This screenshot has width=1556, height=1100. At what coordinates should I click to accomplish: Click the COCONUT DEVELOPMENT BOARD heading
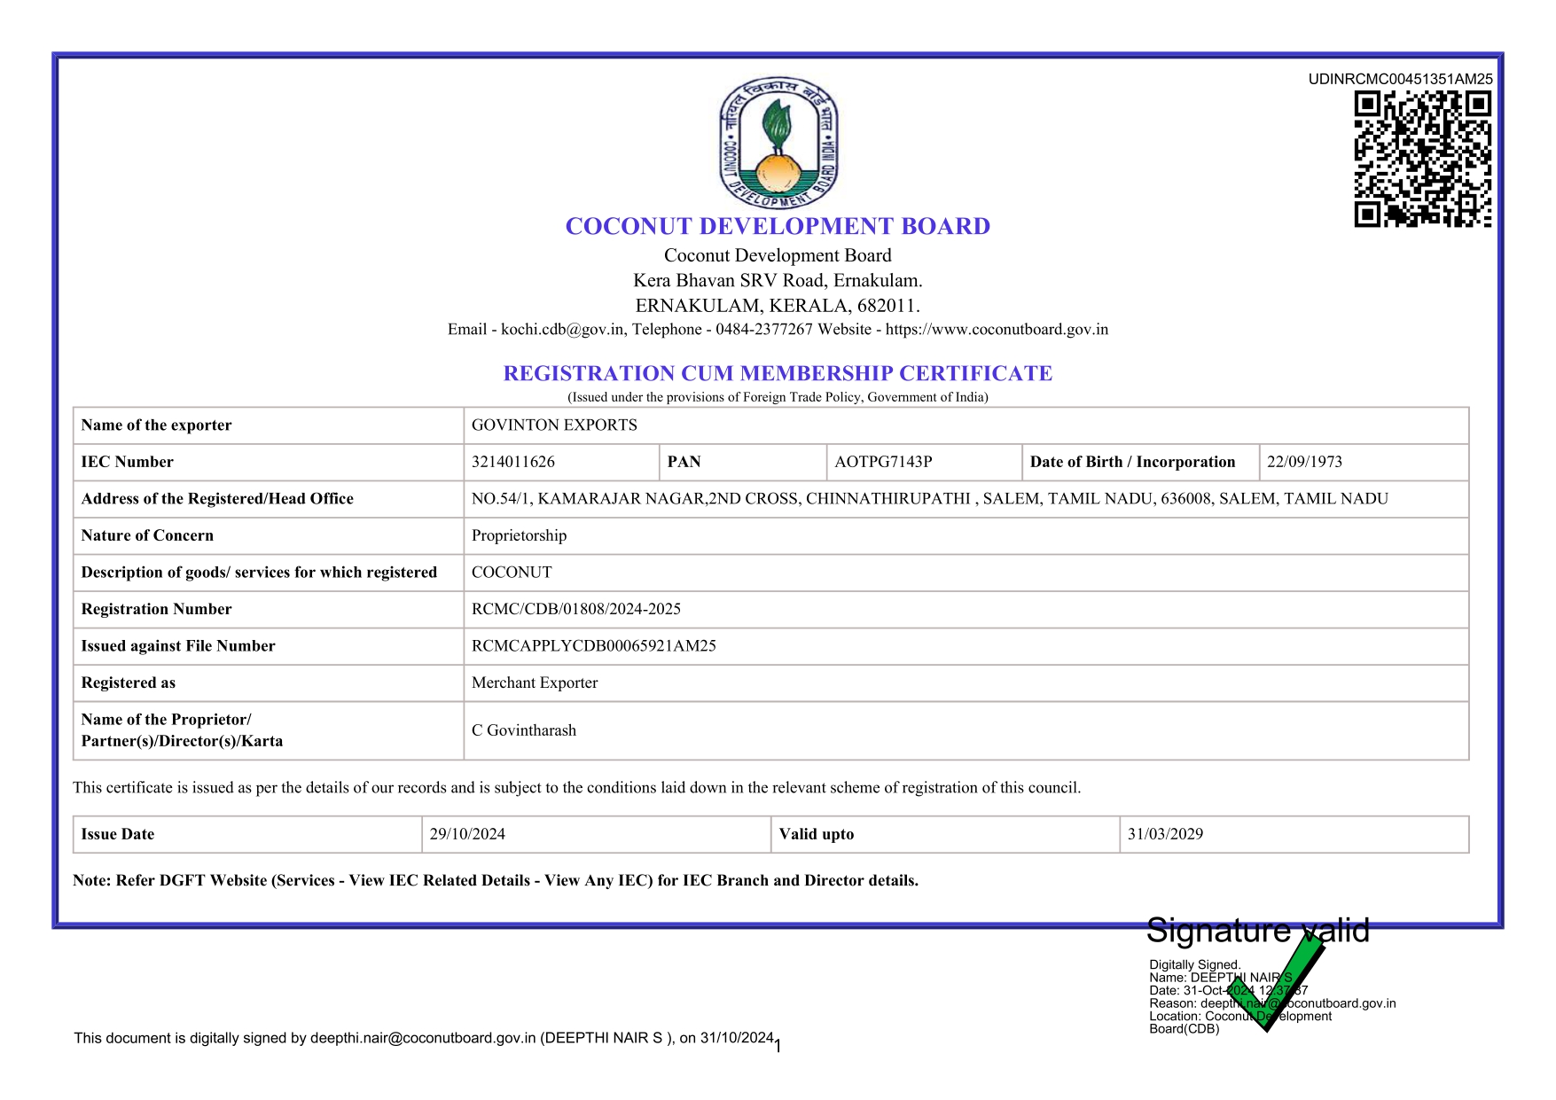pyautogui.click(x=778, y=226)
